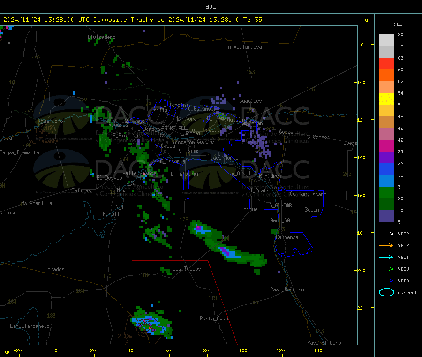The height and width of the screenshot is (357, 422).
Task: Click the 'Punta_Agua' map label
Action: 214,319
